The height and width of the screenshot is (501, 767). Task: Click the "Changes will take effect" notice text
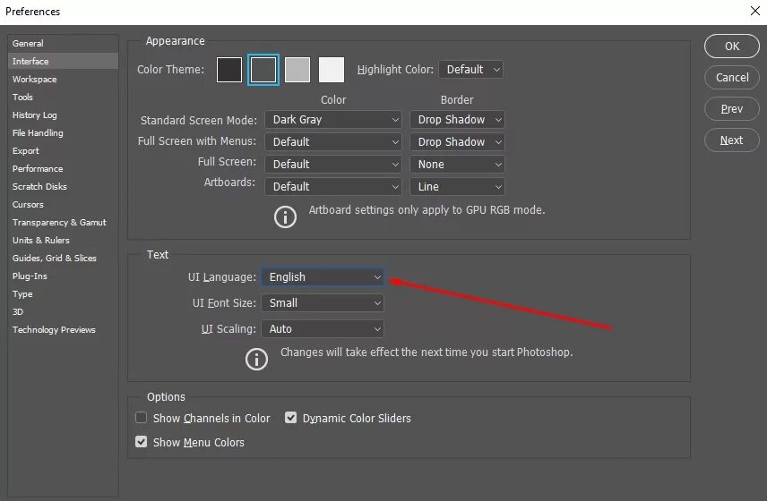(427, 352)
